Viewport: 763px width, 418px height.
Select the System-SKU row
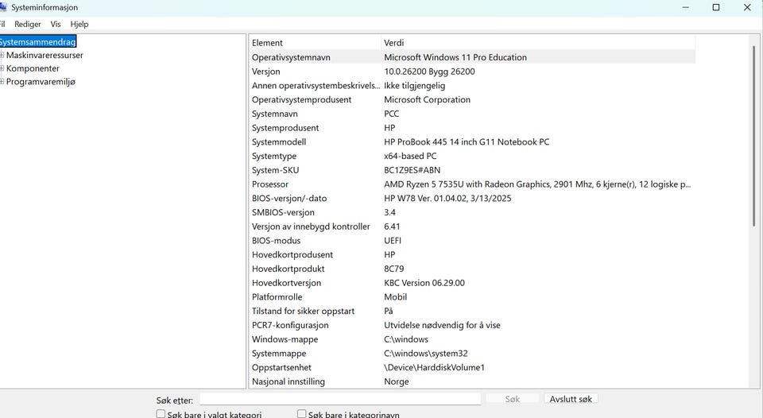click(472, 170)
